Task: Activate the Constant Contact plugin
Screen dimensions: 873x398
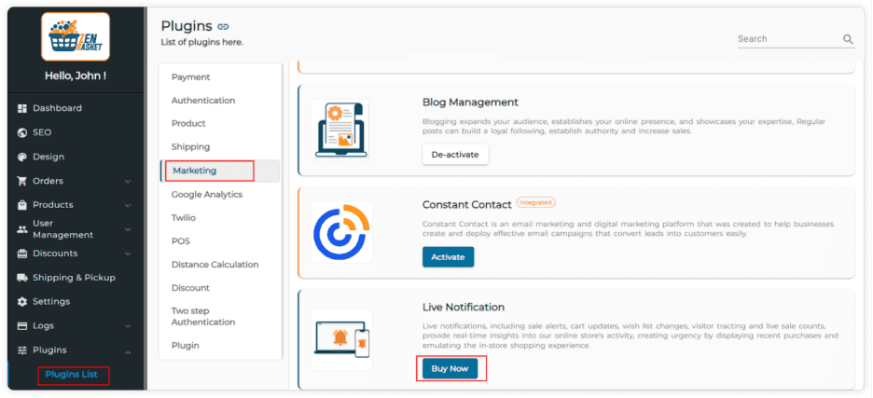Action: point(448,257)
